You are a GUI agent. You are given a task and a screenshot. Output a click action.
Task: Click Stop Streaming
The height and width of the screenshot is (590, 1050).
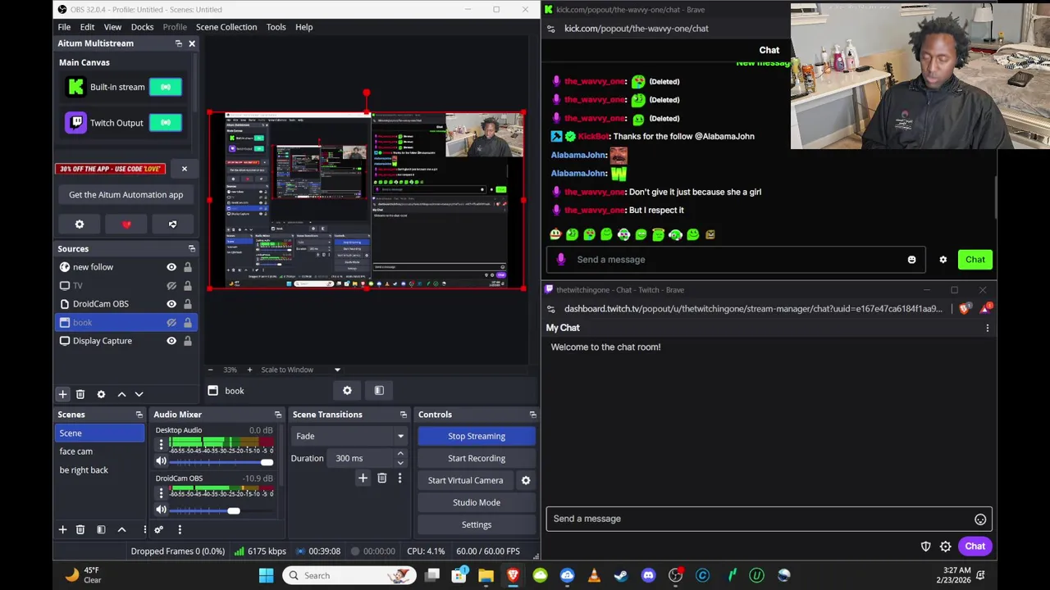pyautogui.click(x=477, y=436)
